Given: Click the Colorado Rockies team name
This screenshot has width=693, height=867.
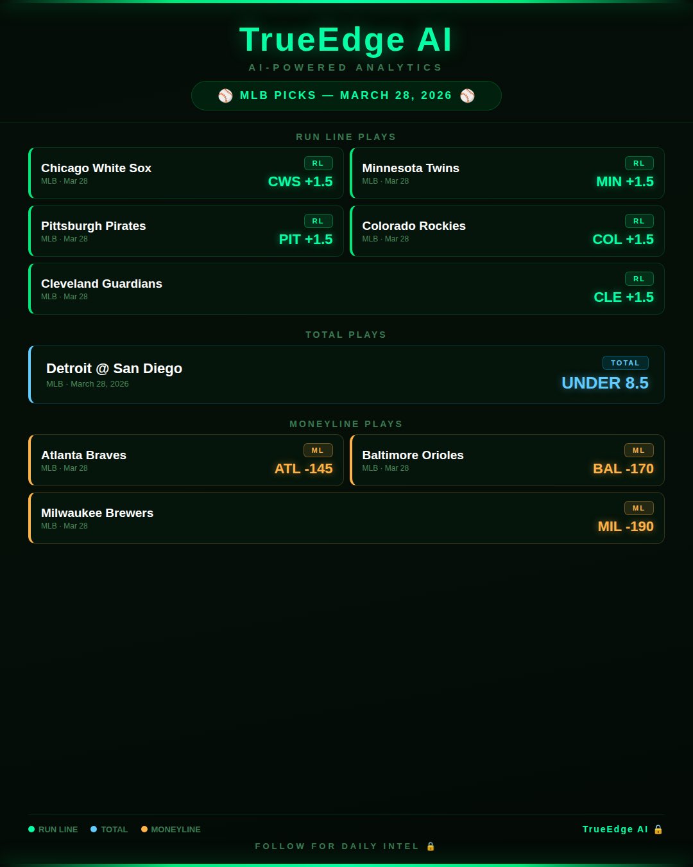Looking at the screenshot, I should (x=414, y=226).
